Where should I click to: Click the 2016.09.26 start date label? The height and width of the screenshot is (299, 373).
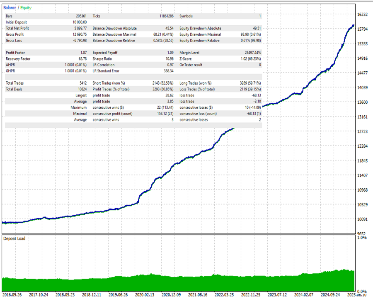click(12, 295)
